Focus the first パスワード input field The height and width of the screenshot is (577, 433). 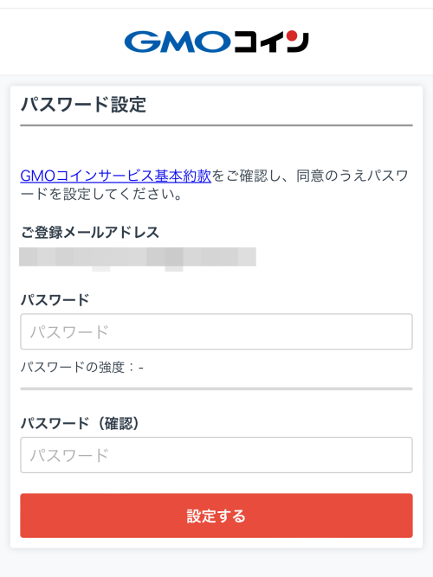(216, 331)
